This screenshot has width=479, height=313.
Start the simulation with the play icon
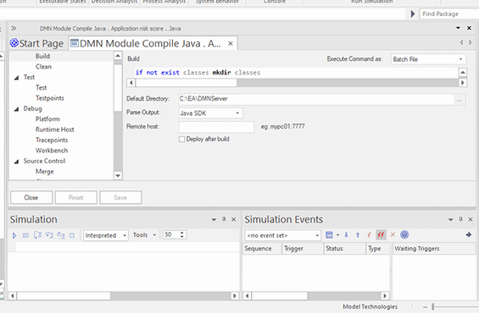point(14,235)
